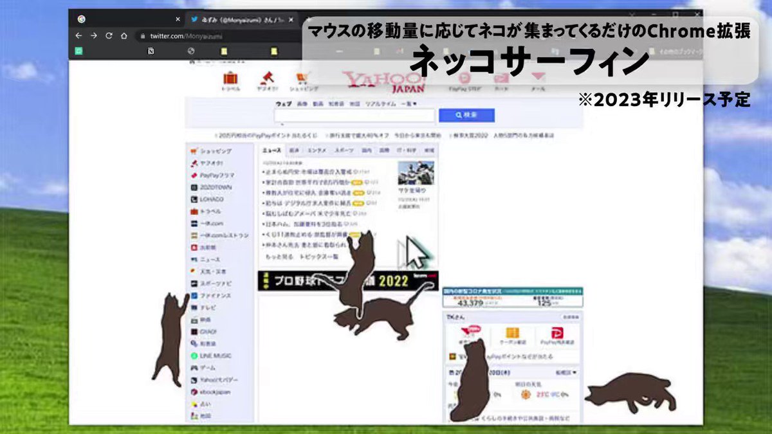
Task: Select the ウェブ search category tab
Action: pyautogui.click(x=283, y=104)
